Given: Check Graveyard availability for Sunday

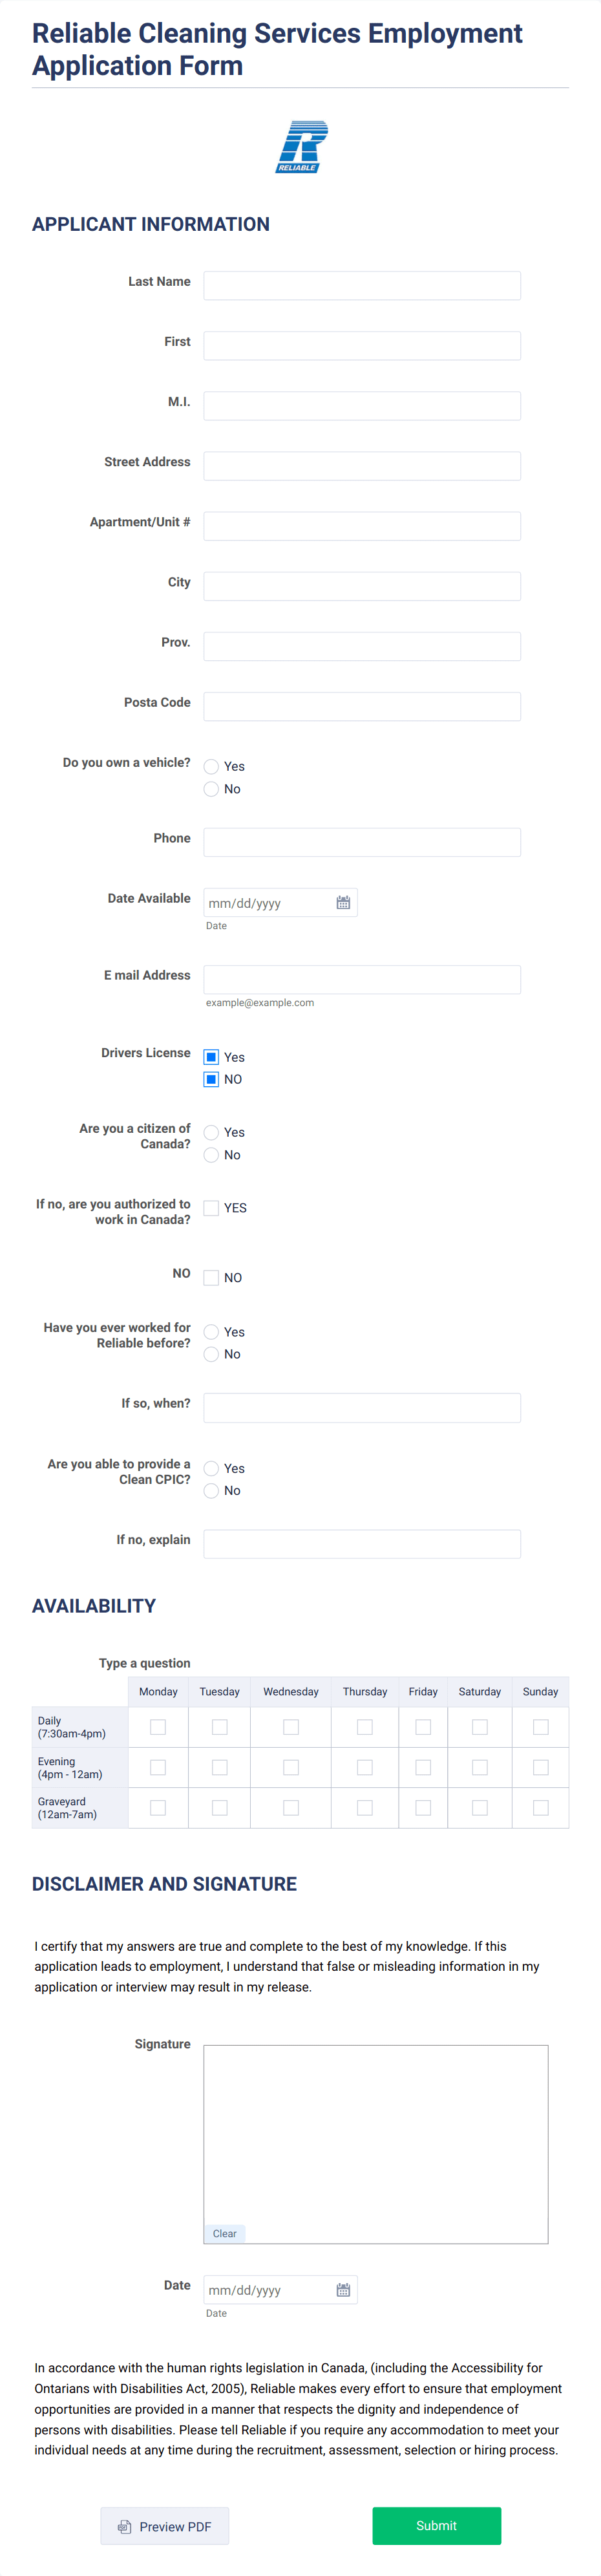Looking at the screenshot, I should 540,1806.
